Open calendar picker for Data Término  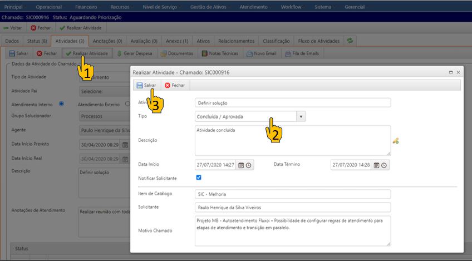[x=377, y=165]
